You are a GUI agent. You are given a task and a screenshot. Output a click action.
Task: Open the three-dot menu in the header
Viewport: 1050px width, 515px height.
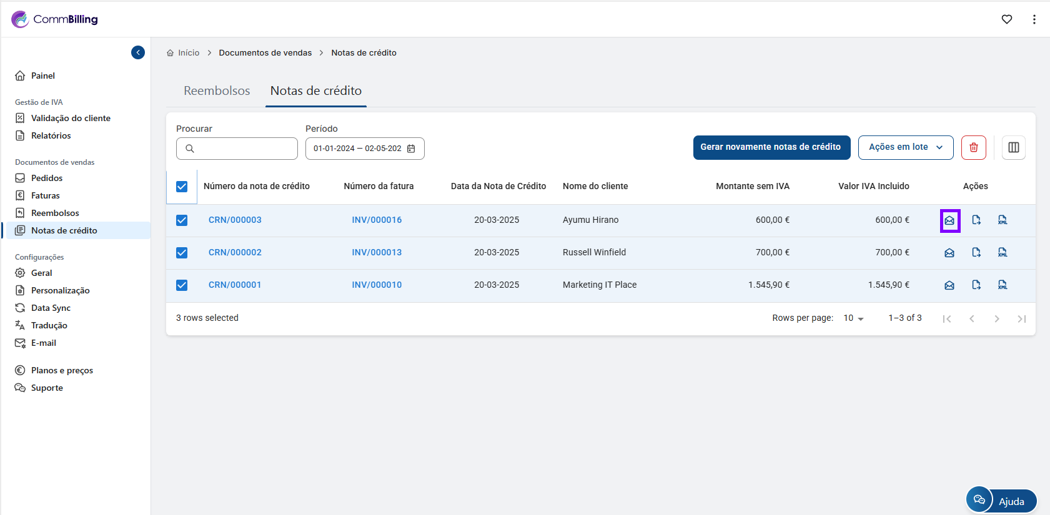(1034, 19)
